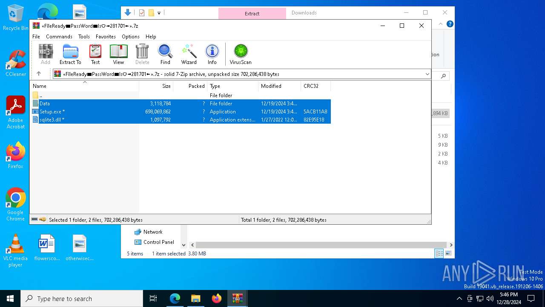Run VirusScan on archive
The image size is (545, 307).
tap(241, 54)
